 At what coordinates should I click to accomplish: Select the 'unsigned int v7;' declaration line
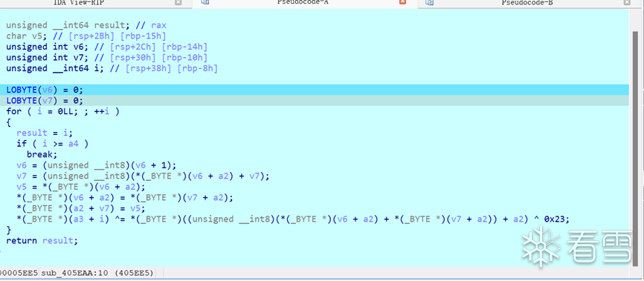(107, 57)
